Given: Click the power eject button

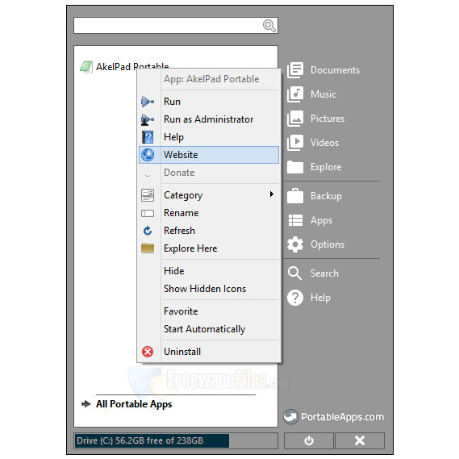Looking at the screenshot, I should coord(308,440).
